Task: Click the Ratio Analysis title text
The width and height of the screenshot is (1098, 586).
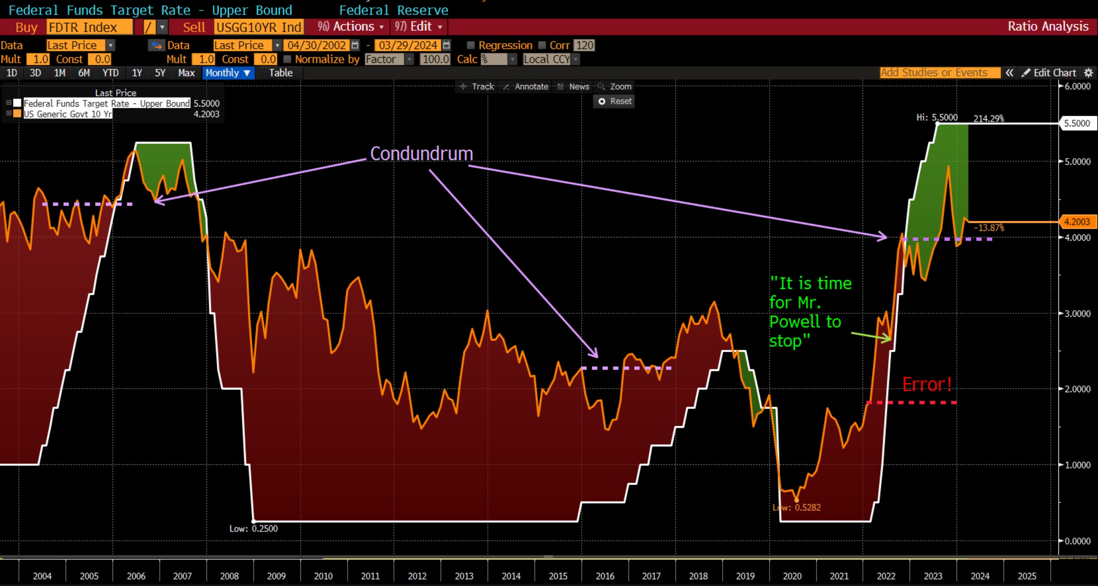Action: point(1048,26)
